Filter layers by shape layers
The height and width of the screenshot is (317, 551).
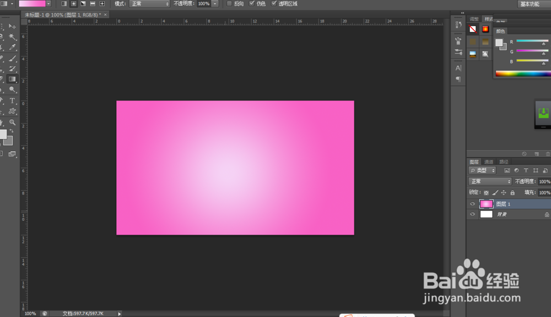[x=536, y=170]
